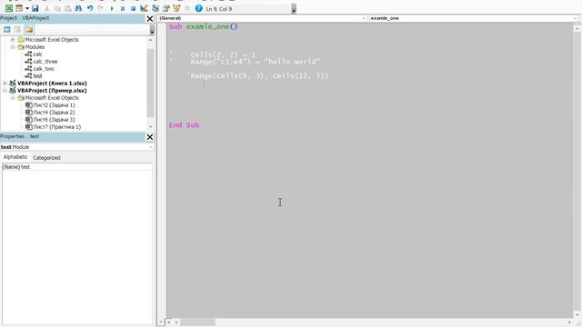Collapse VBAProject (Пример.xlsx) node
The height and width of the screenshot is (327, 582).
click(x=5, y=91)
